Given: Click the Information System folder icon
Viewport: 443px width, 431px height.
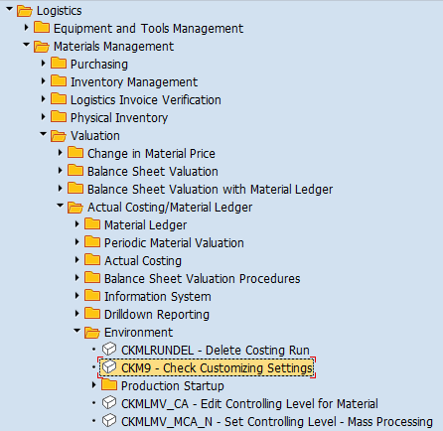Looking at the screenshot, I should point(92,295).
